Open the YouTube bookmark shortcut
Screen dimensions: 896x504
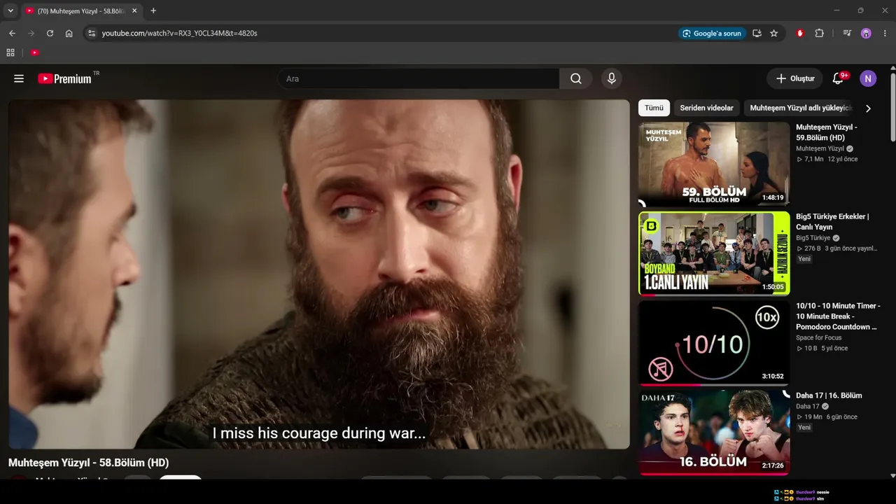coord(35,52)
